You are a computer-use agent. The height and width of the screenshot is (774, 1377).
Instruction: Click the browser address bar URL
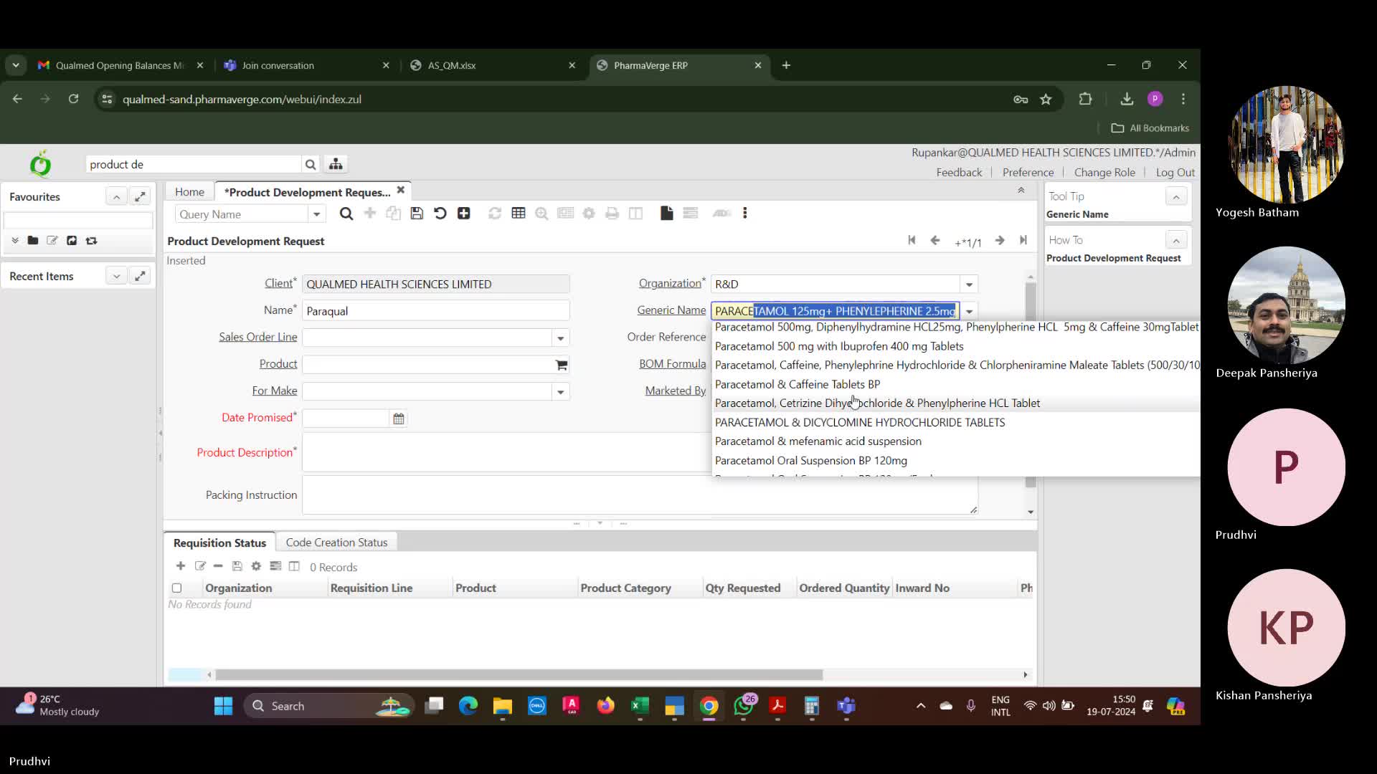click(x=242, y=100)
